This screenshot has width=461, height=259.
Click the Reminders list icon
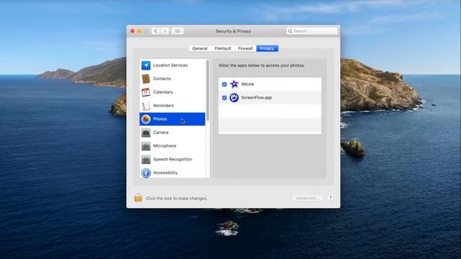(146, 106)
